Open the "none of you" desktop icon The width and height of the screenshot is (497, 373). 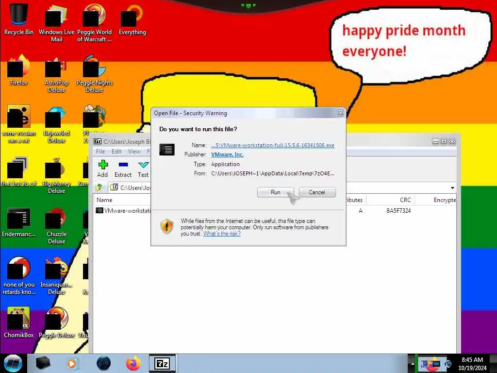(19, 276)
